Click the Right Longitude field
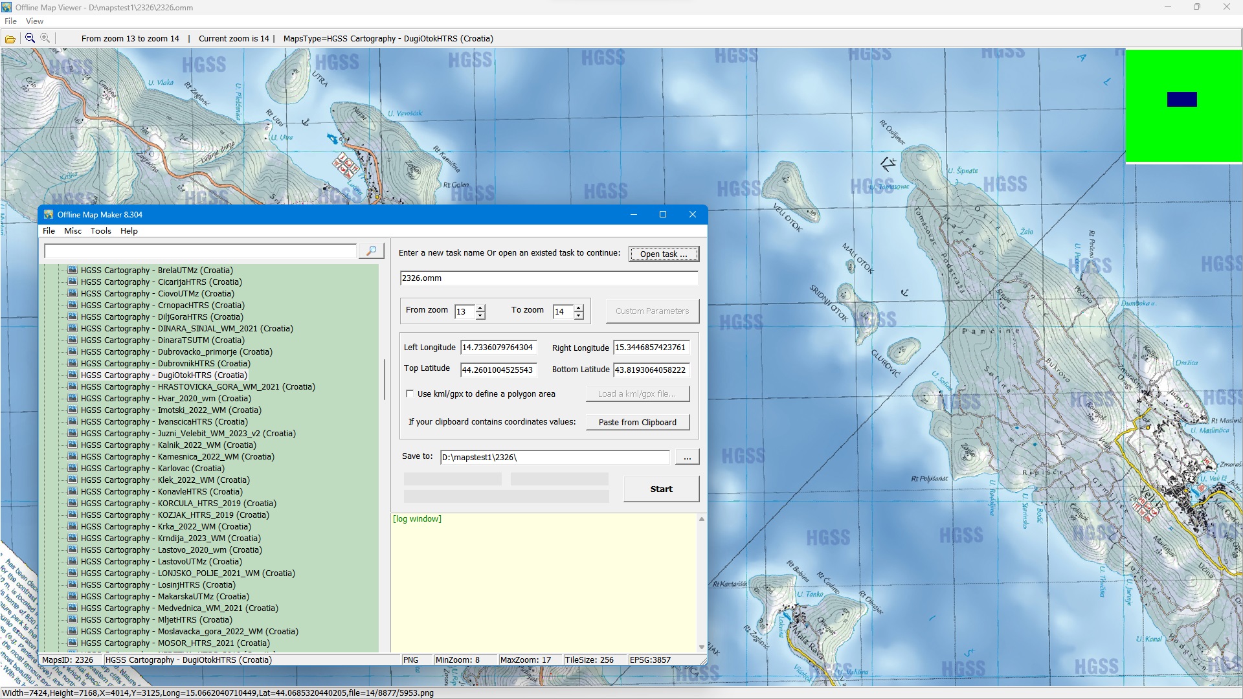This screenshot has width=1243, height=699. (651, 348)
